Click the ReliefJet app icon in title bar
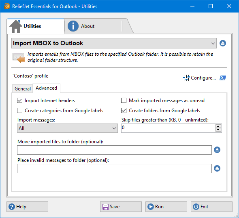Screen dimensions: 239x218 point(7,6)
